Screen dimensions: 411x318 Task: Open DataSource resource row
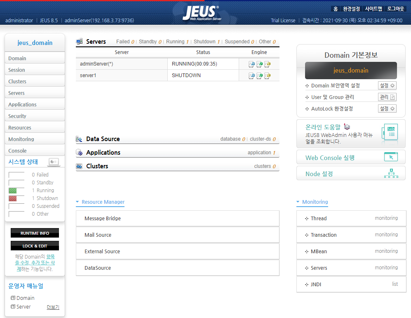point(177,268)
